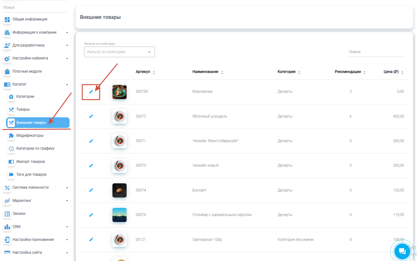Click the edit pencil for Мороженое
The image size is (417, 261).
[x=91, y=92]
